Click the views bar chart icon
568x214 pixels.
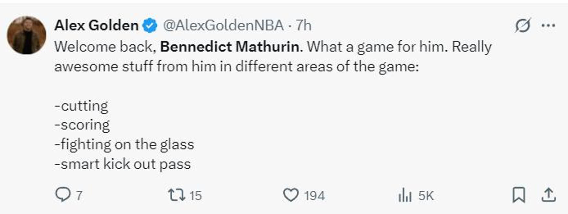click(x=405, y=195)
